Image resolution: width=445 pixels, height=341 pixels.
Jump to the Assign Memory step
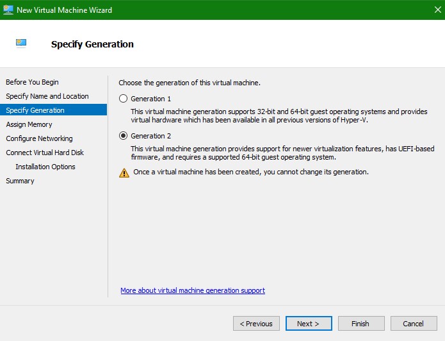(29, 124)
